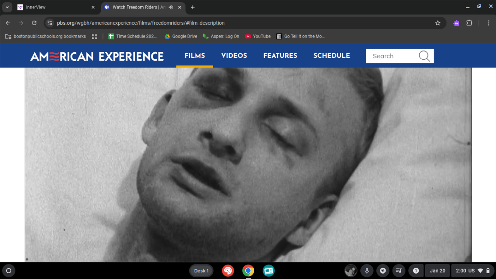Open the teal app icon in shelf
Screen dimensions: 496x279
pos(269,271)
